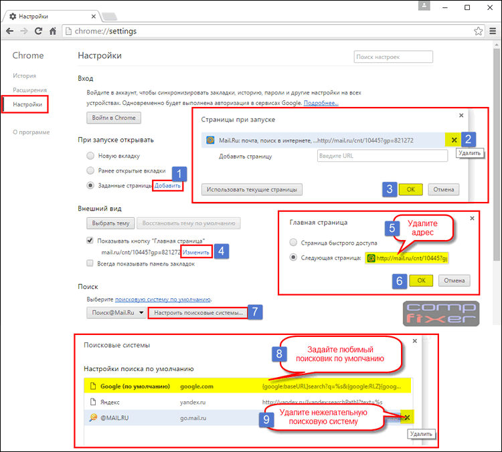Select Заданные страницы radio button
The height and width of the screenshot is (452, 502).
point(90,185)
